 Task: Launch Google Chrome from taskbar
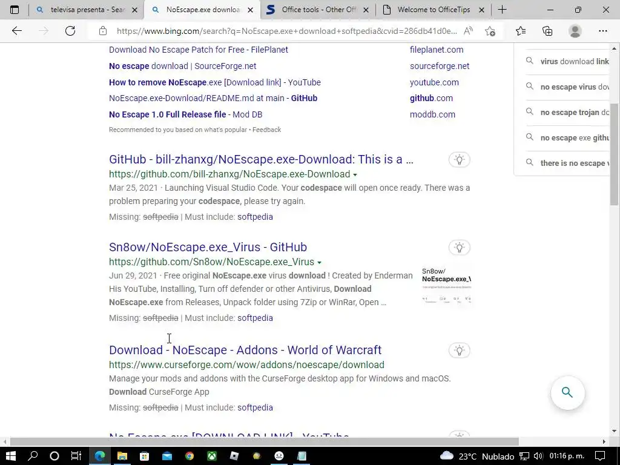coord(190,456)
